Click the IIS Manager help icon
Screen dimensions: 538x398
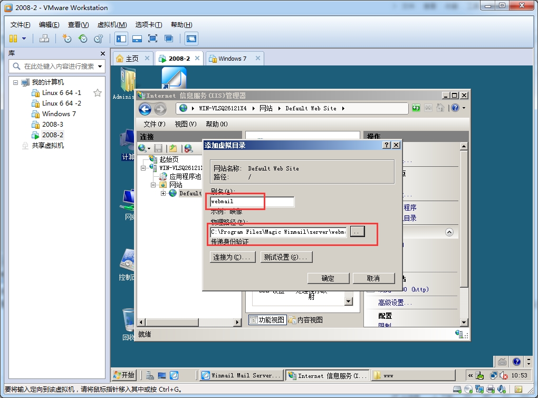455,108
